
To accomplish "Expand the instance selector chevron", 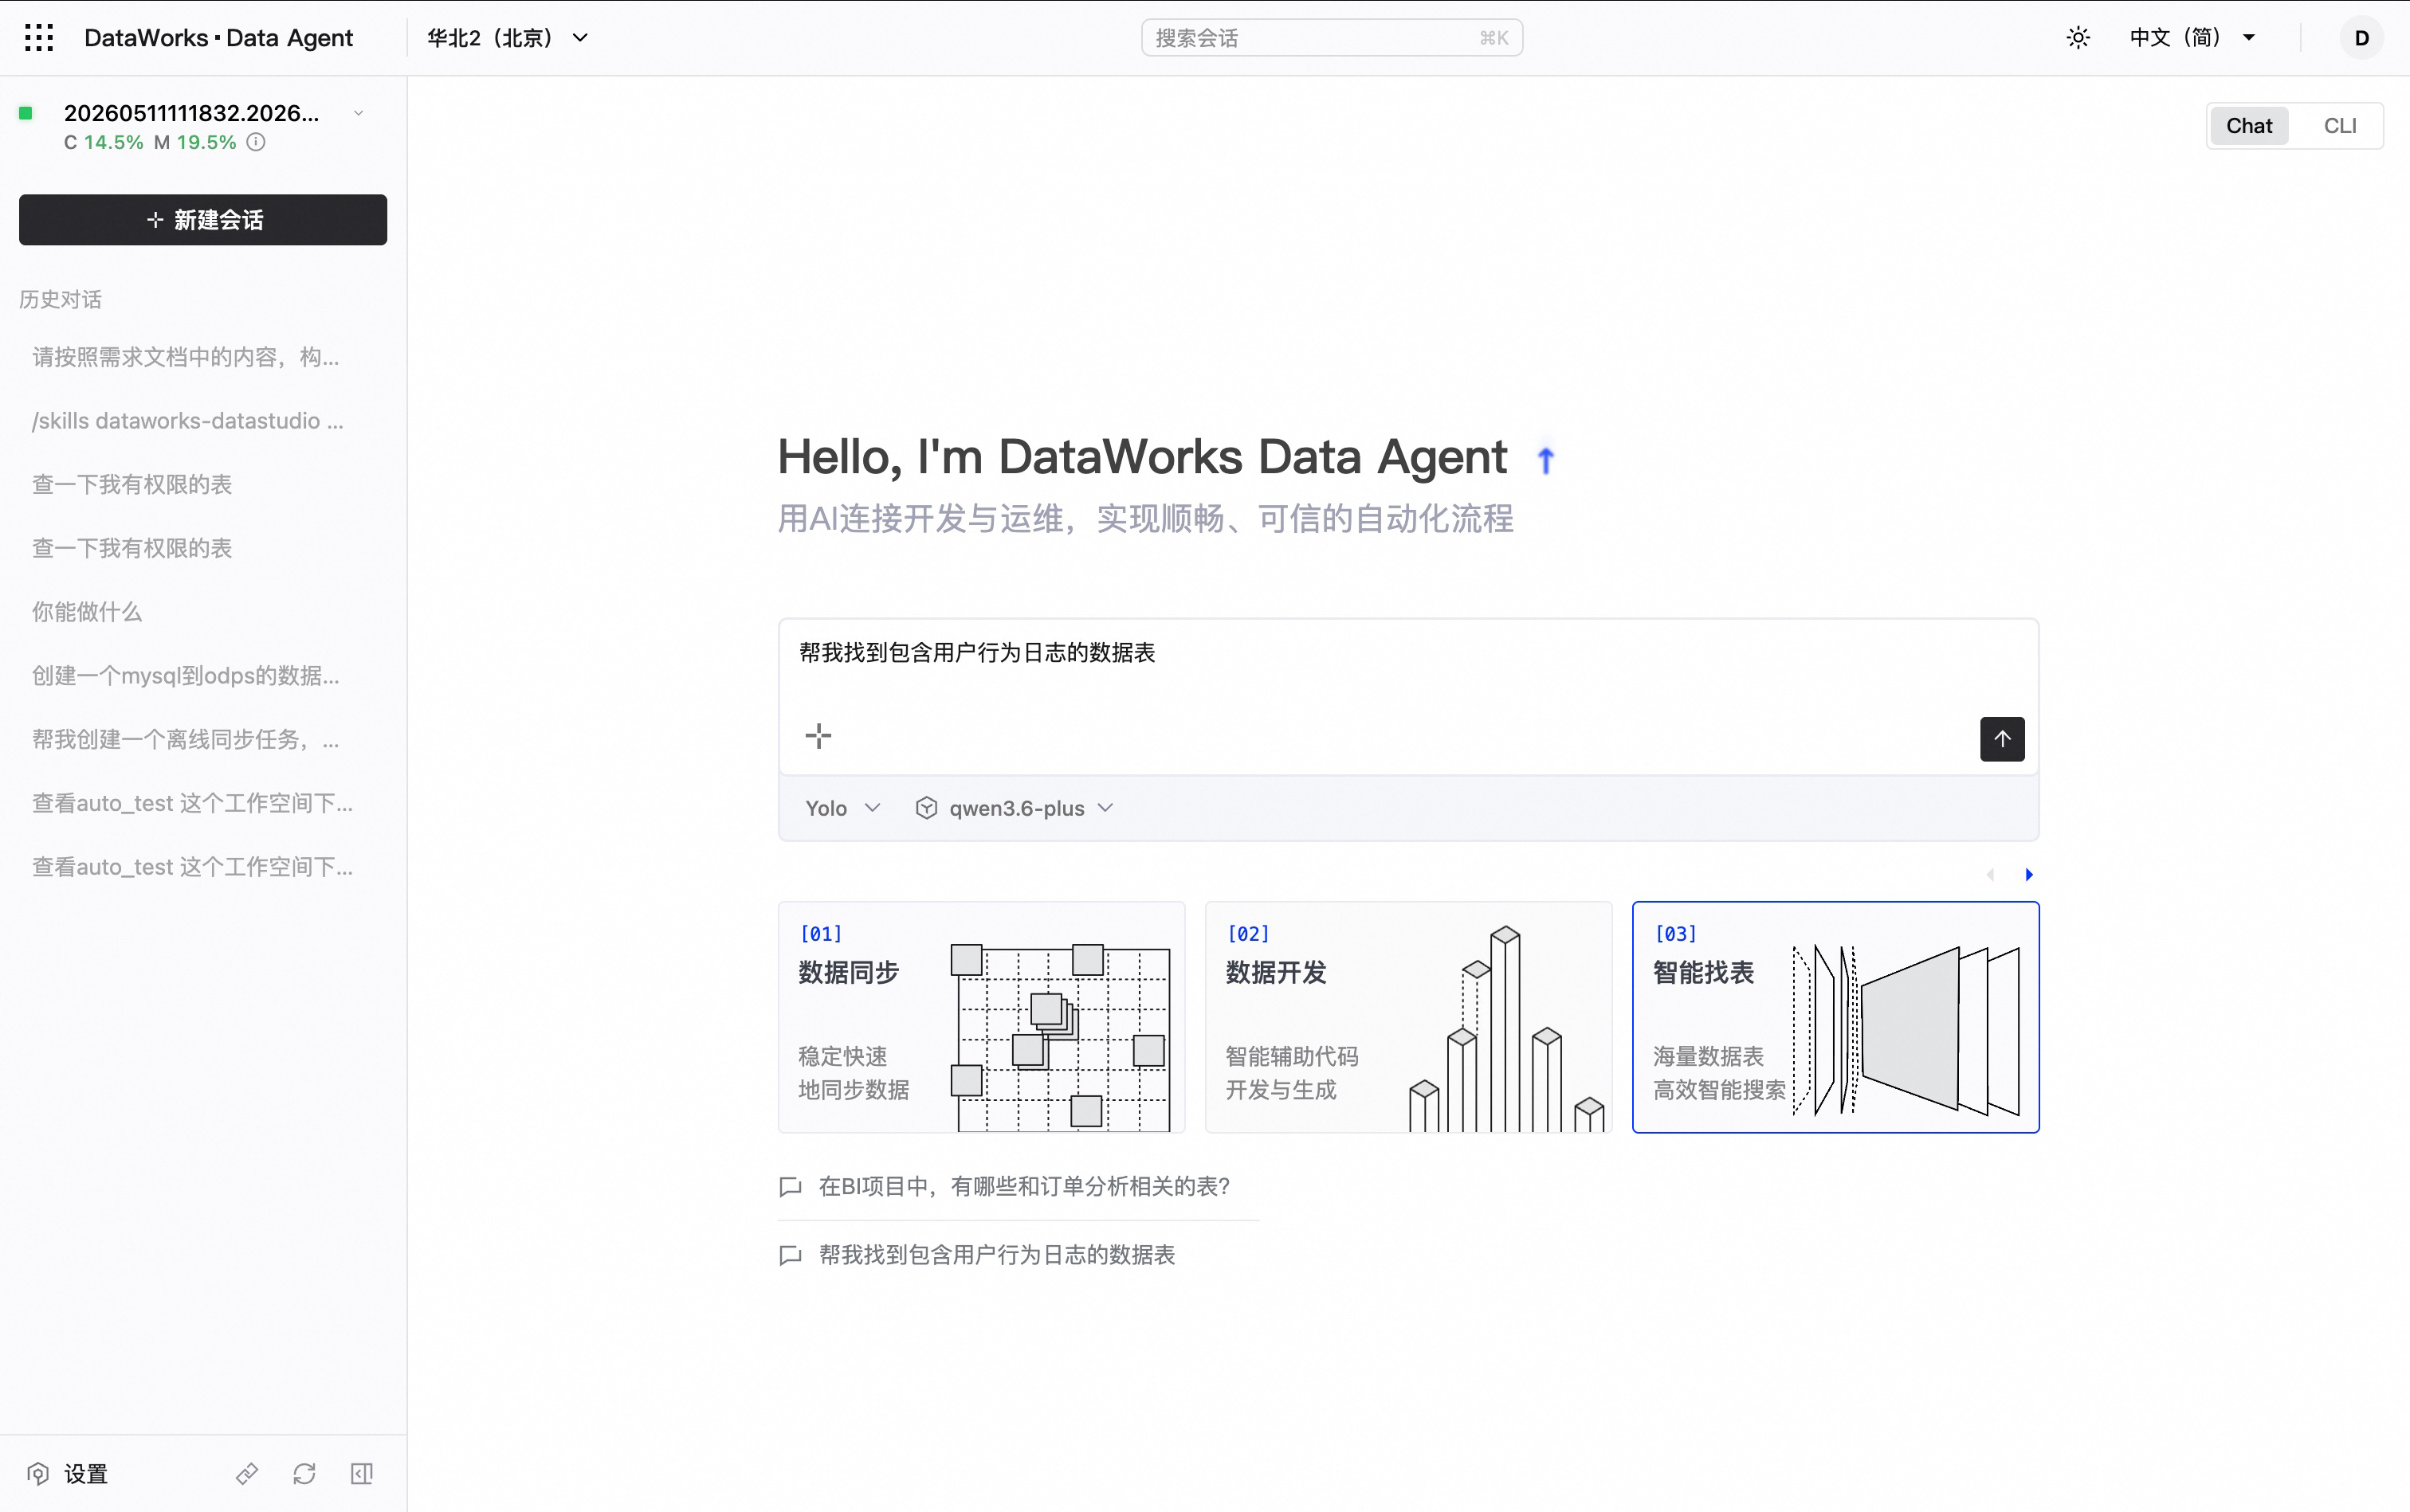I will click(358, 114).
